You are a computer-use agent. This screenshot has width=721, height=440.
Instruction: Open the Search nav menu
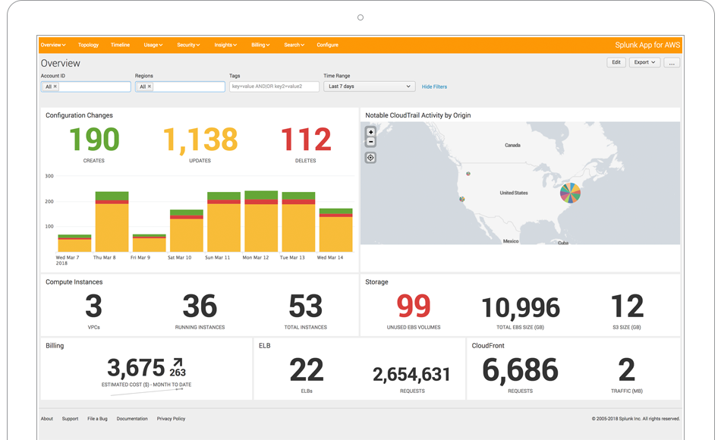click(x=294, y=45)
